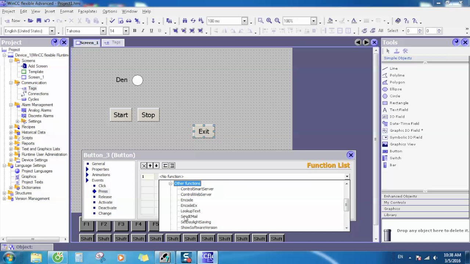Screen dimensions: 470x264
Task: Click the Start button on the canvas
Action: (120, 115)
